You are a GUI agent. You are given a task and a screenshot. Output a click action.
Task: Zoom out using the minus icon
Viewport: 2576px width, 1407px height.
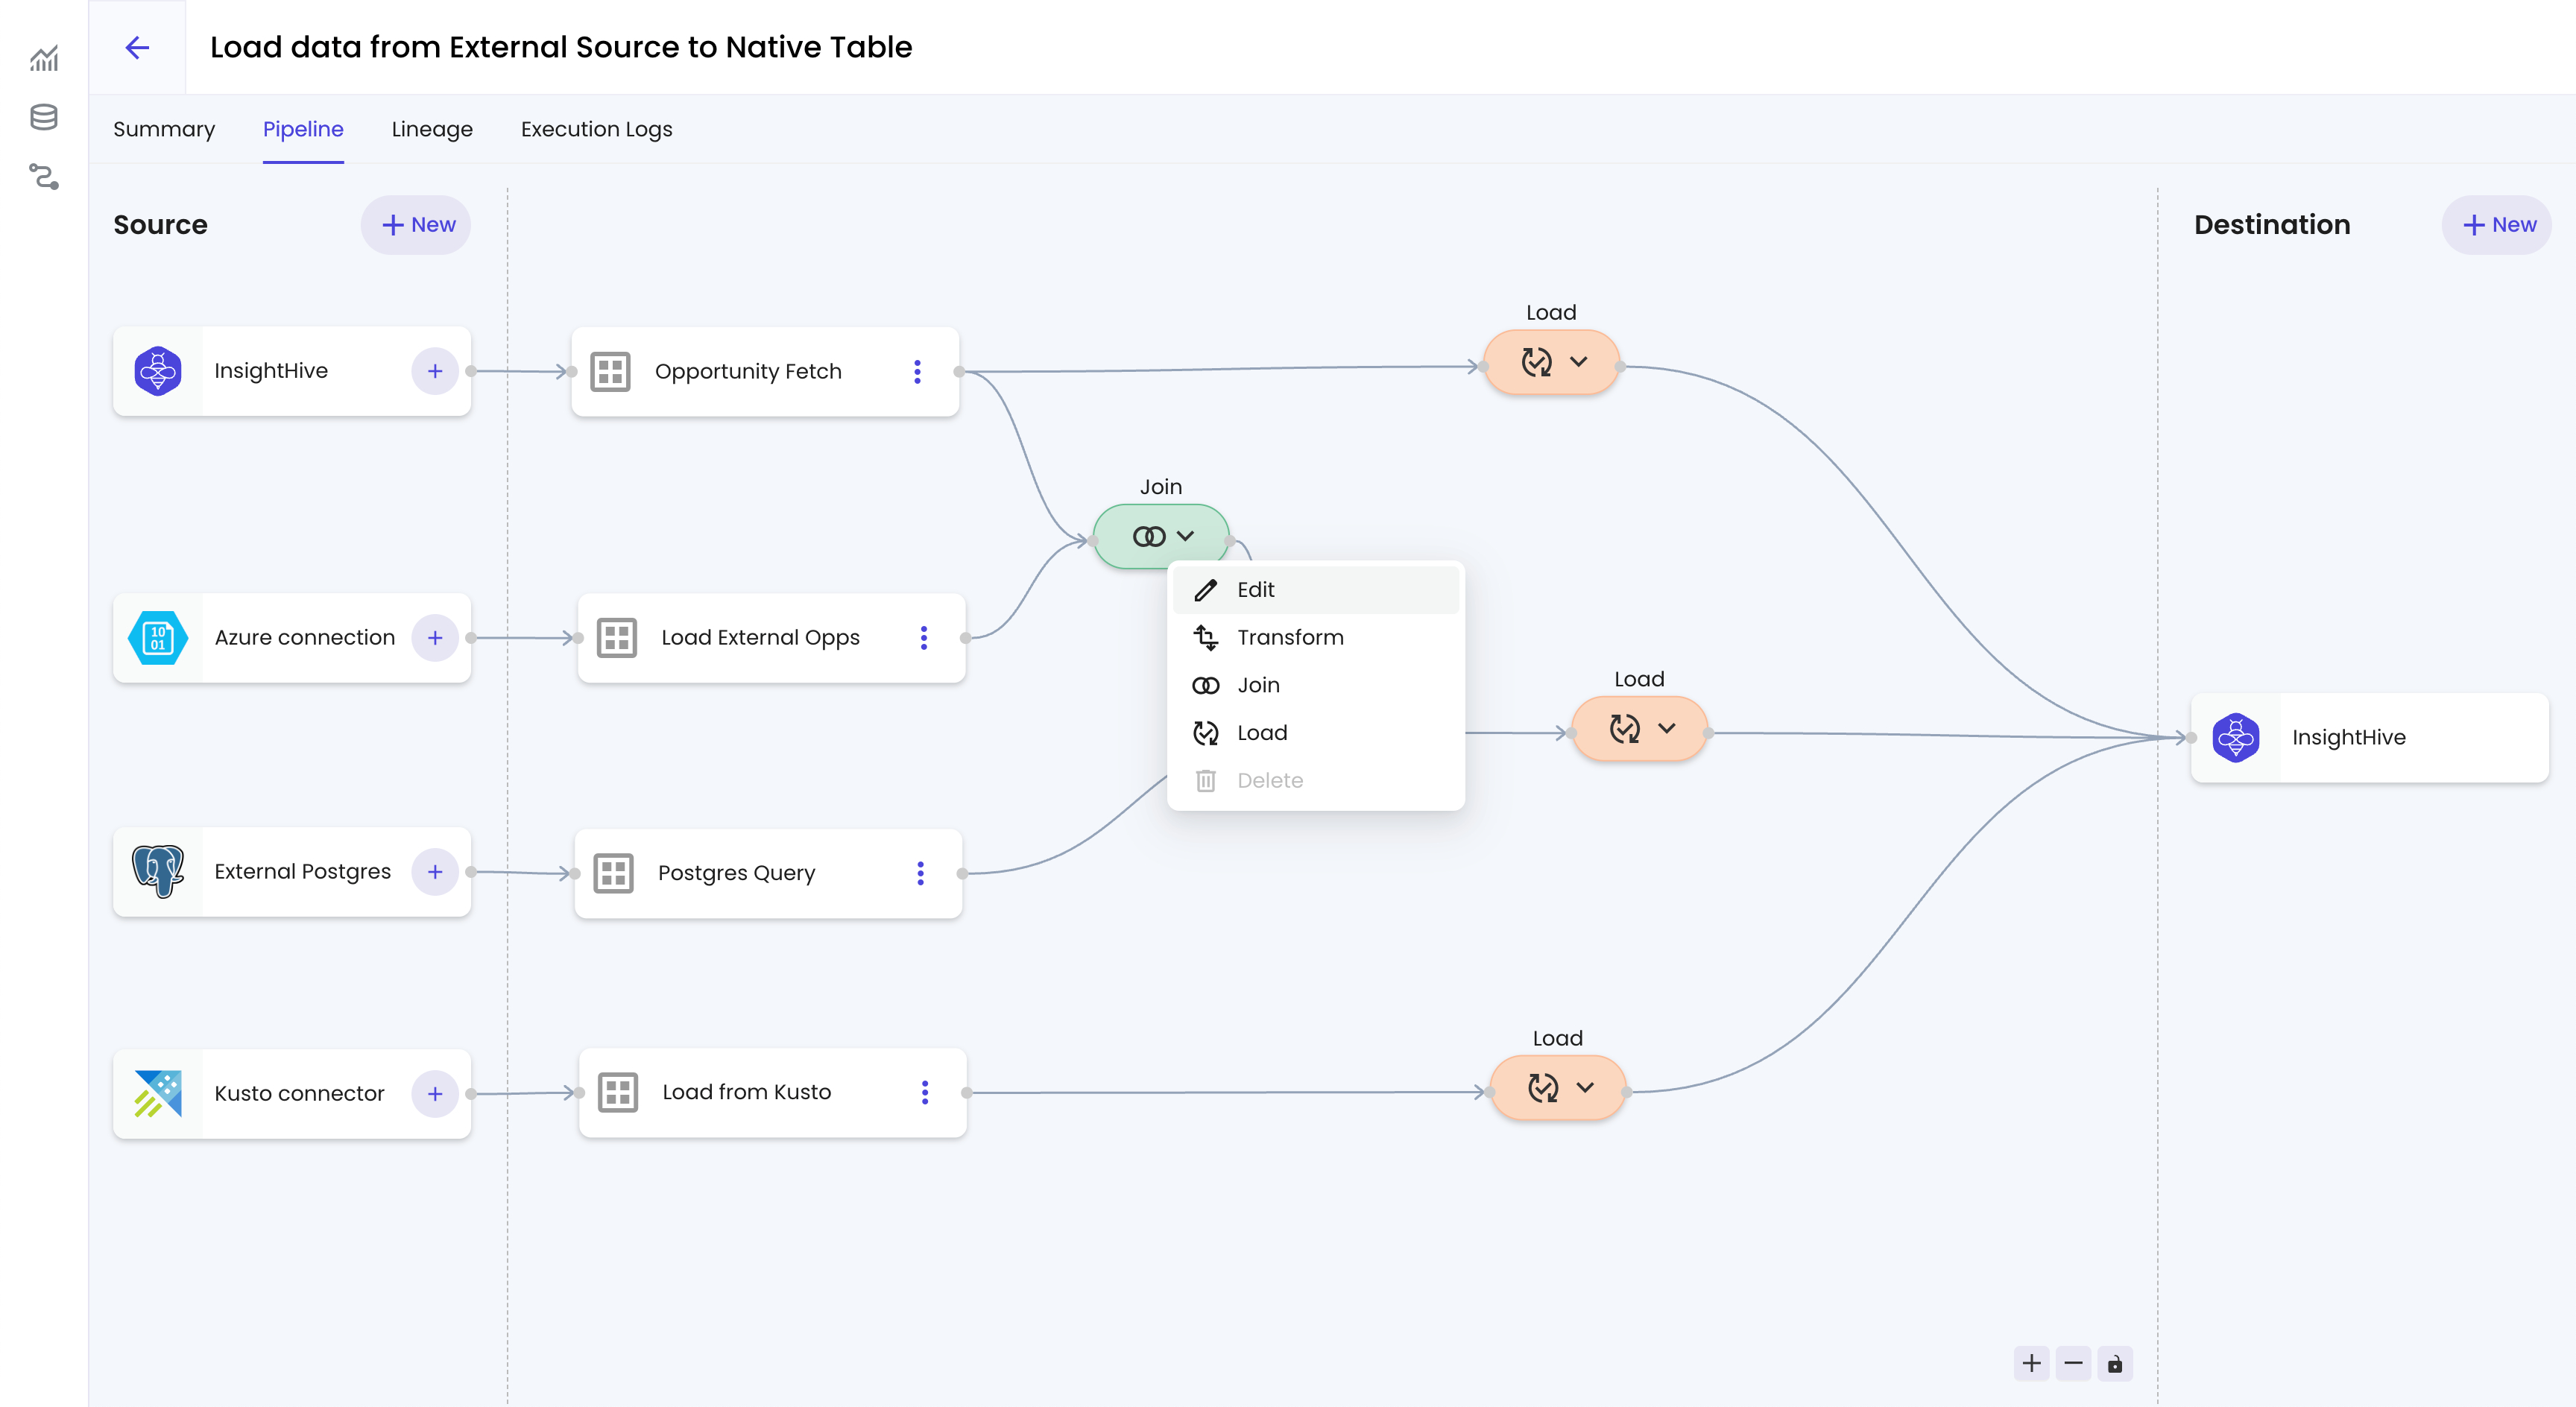[x=2073, y=1363]
